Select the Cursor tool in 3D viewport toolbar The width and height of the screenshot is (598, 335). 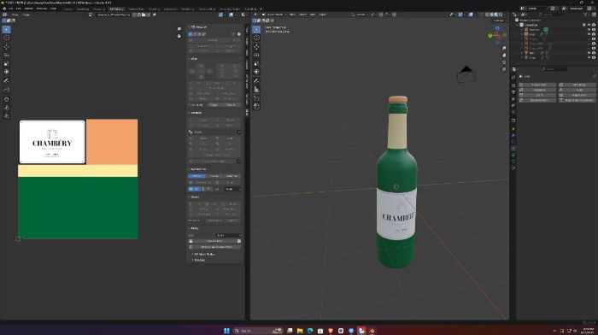click(x=256, y=38)
